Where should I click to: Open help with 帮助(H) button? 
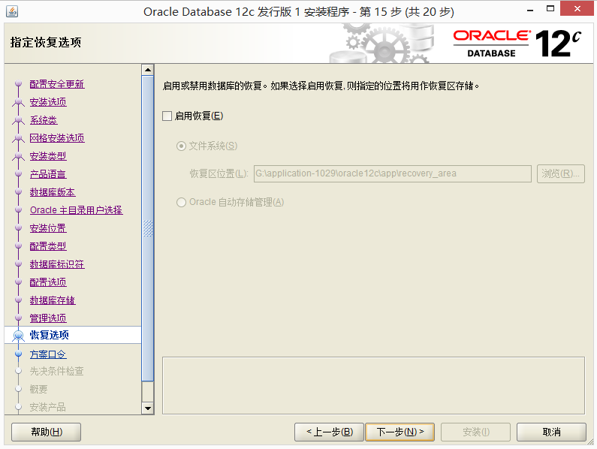pyautogui.click(x=46, y=432)
